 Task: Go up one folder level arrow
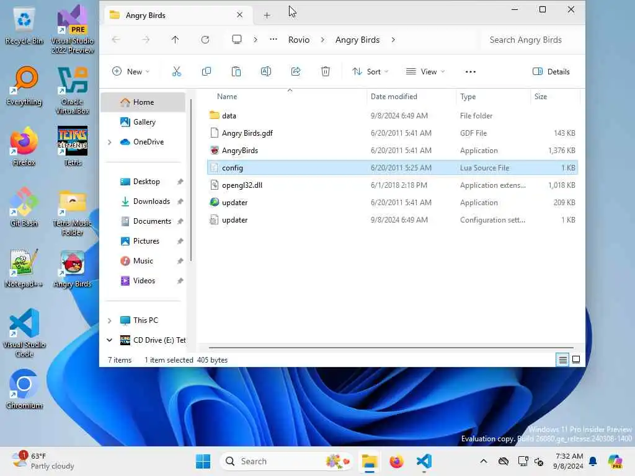(x=175, y=40)
